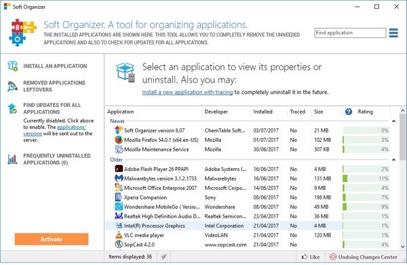Click the Find application search field
Viewport: 407px width, 265px height.
351,33
